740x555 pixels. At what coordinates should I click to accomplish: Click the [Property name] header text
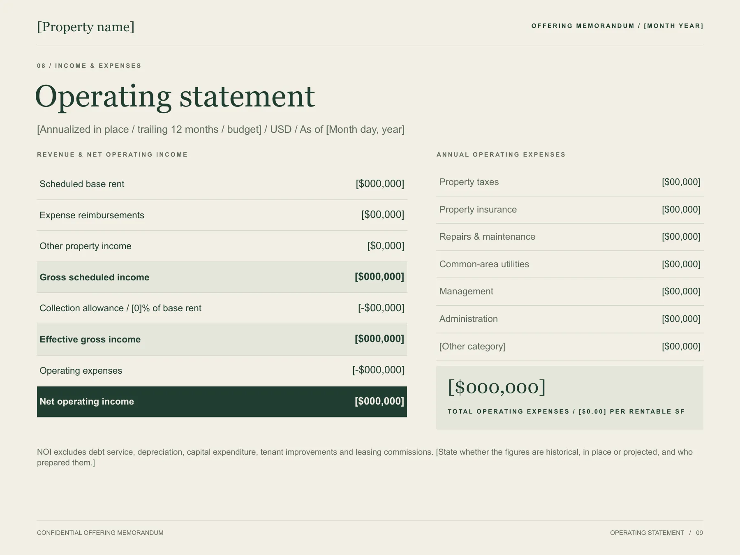coord(86,27)
